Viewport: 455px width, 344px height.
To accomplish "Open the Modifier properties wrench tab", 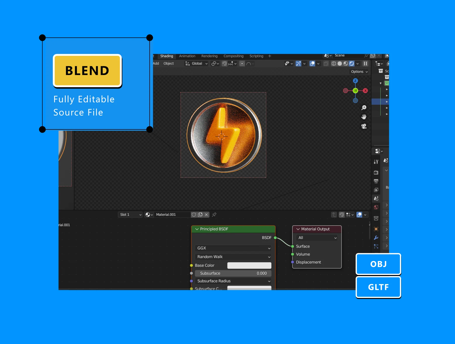I will point(376,238).
